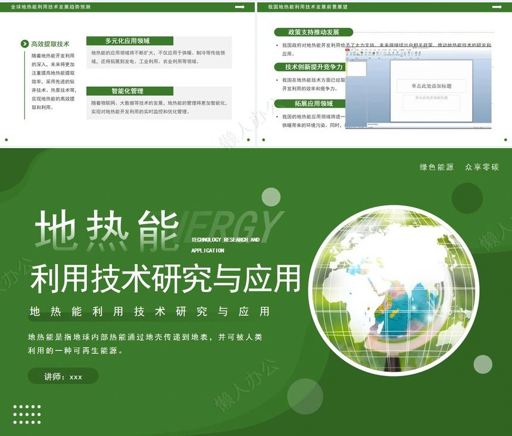Select the 多元化应用领域 heading bar

(x=130, y=41)
